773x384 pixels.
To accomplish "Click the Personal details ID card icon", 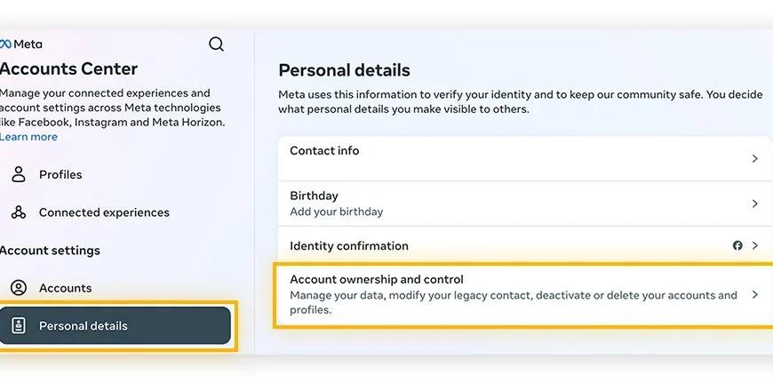I will pyautogui.click(x=19, y=326).
